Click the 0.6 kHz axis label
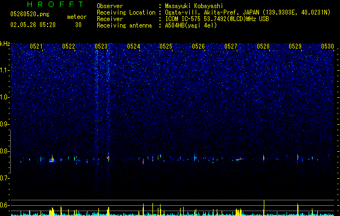Screen dimensions: 340x216 click(x=5, y=205)
